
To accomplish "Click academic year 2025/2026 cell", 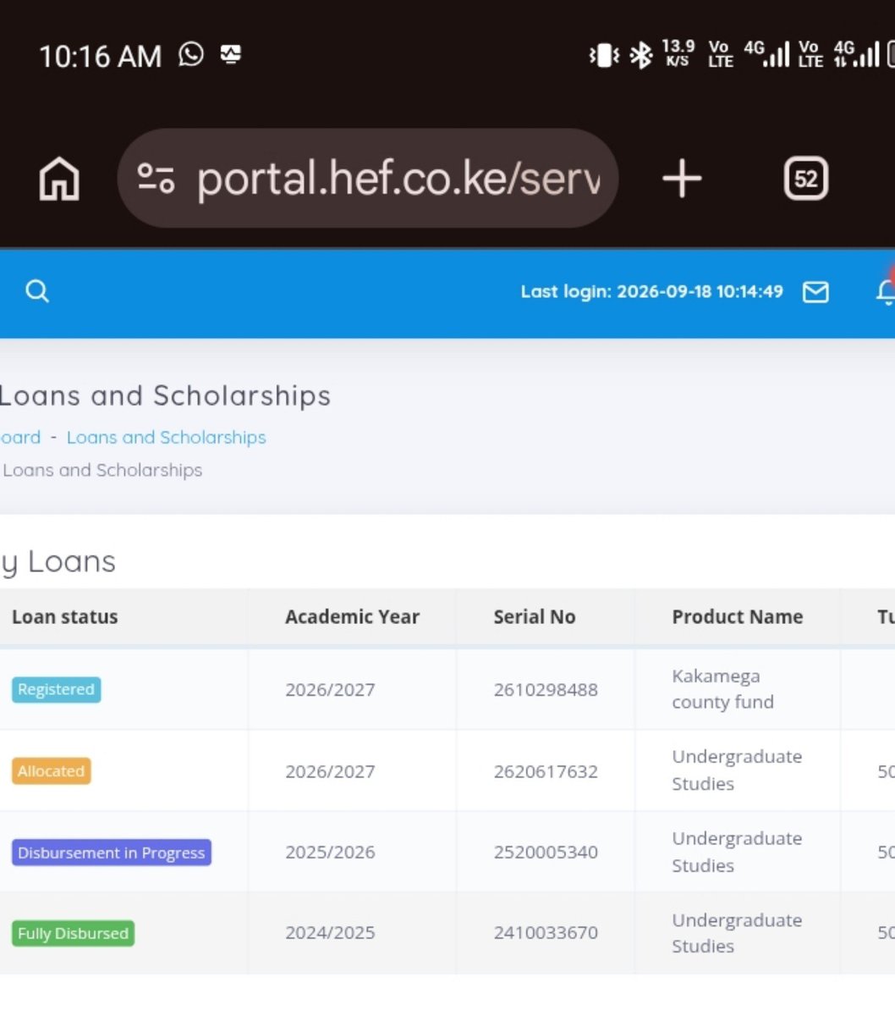I will click(x=330, y=853).
